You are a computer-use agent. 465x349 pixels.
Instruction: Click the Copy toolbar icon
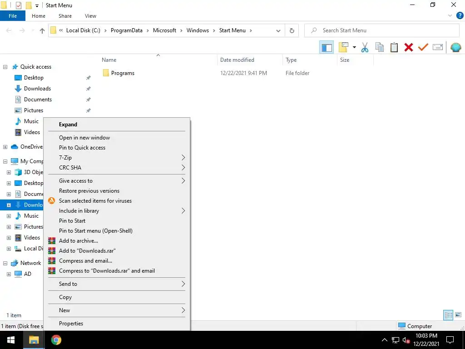click(380, 47)
